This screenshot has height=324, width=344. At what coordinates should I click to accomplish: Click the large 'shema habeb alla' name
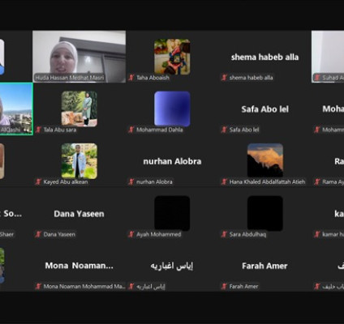tap(264, 58)
